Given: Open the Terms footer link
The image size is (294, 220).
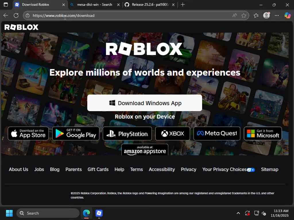Looking at the screenshot, I should pos(136,170).
